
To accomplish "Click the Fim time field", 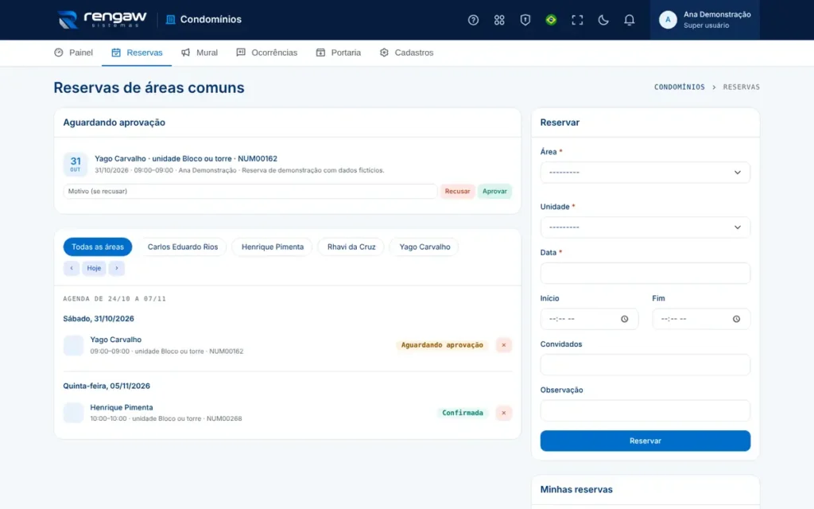I will pos(701,319).
